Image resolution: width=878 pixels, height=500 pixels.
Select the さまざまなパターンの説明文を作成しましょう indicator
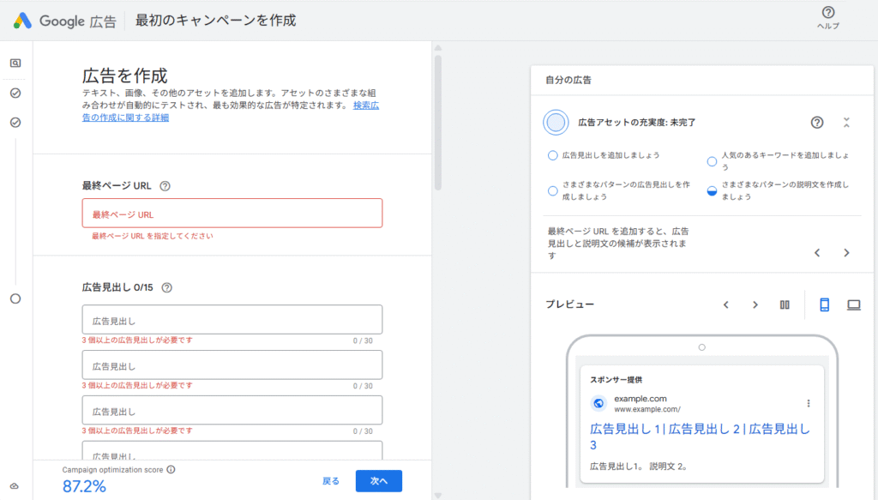(711, 190)
